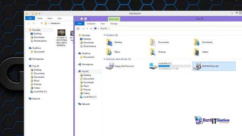Collapse the Devices and drives (3) group
This screenshot has height=136, width=242.
point(104,59)
